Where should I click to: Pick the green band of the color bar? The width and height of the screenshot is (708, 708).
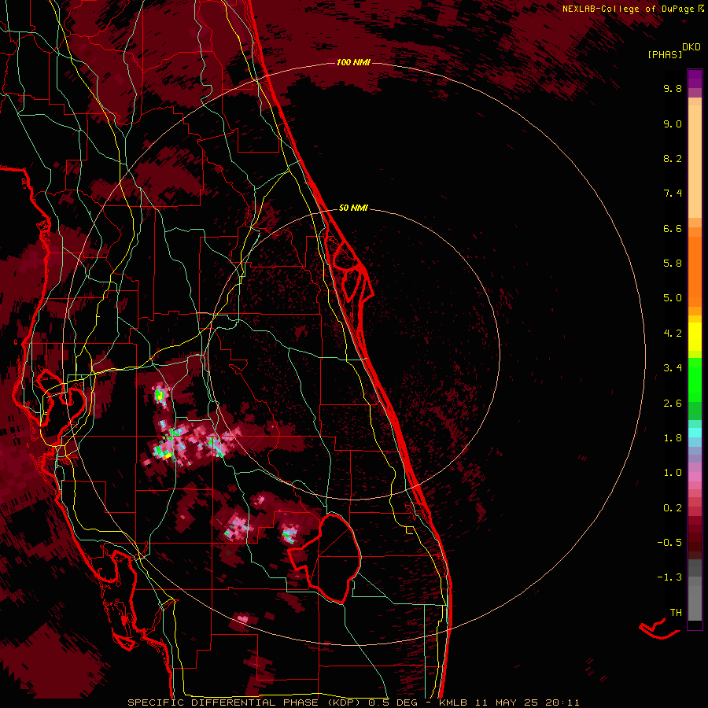(695, 379)
